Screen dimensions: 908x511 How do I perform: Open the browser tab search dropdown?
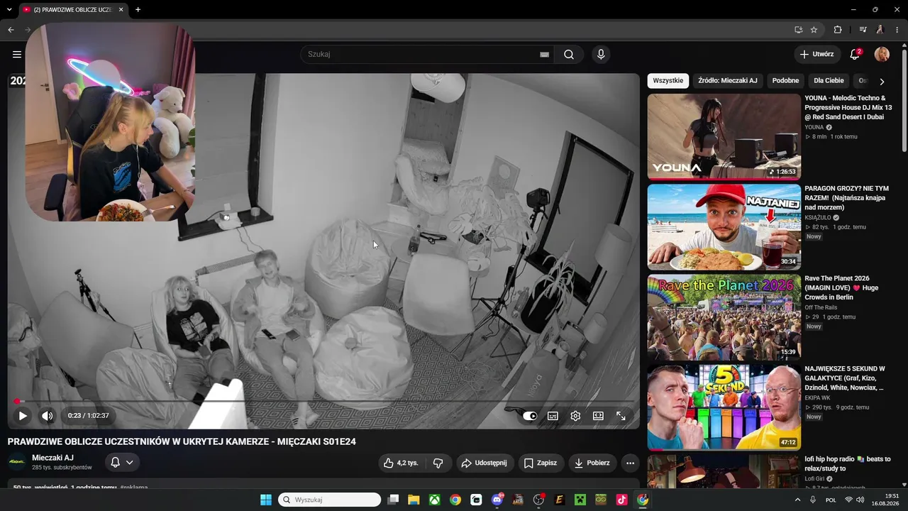point(9,10)
